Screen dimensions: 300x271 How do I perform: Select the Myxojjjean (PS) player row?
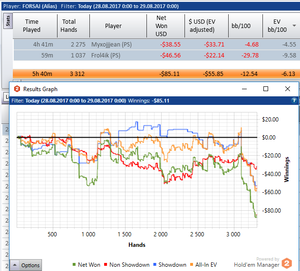pyautogui.click(x=156, y=45)
